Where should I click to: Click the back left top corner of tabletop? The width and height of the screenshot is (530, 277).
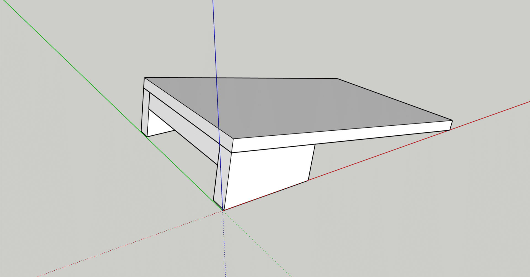tap(145, 78)
